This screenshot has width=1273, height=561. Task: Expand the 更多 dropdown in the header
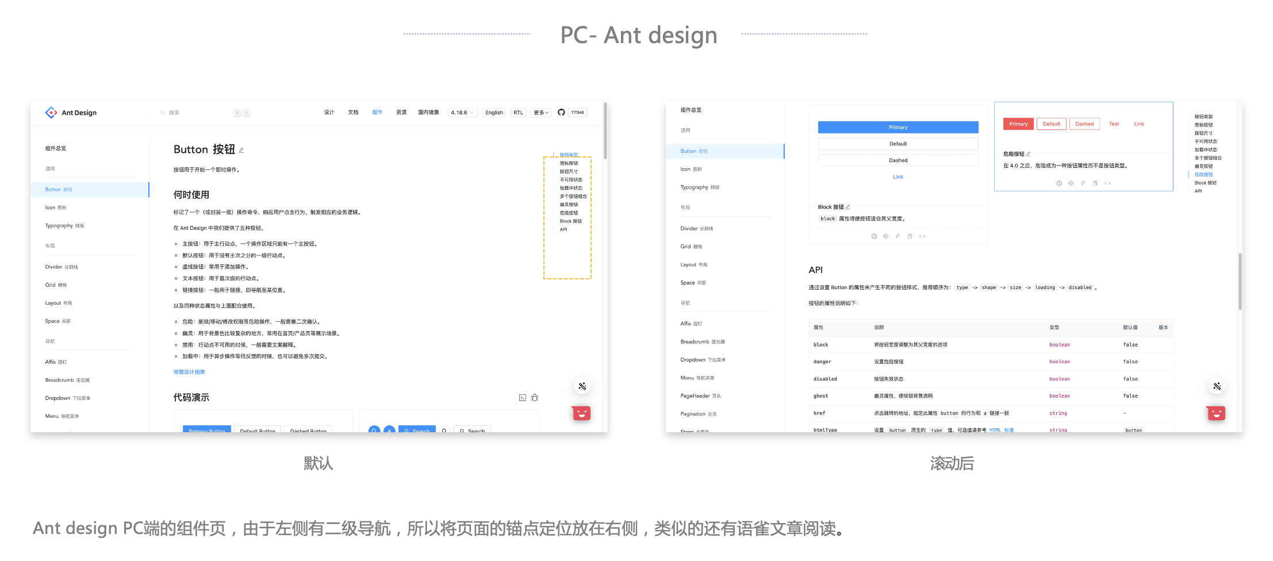coord(541,113)
